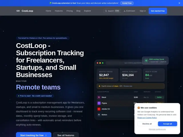This screenshot has width=183, height=137.
Task: Click the Install free button in banner
Action: click(127, 3)
